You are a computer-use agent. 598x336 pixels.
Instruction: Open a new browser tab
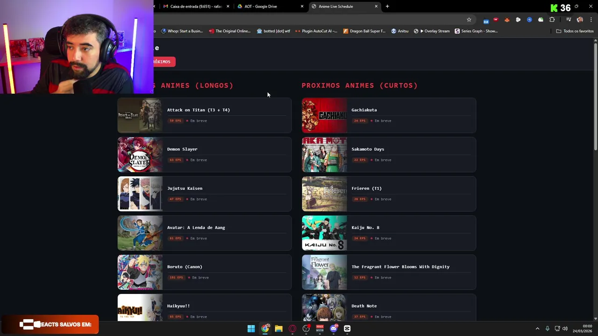click(387, 7)
